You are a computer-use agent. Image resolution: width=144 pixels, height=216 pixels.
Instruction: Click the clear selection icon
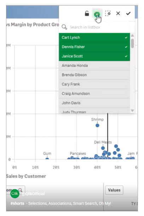[x=108, y=13]
